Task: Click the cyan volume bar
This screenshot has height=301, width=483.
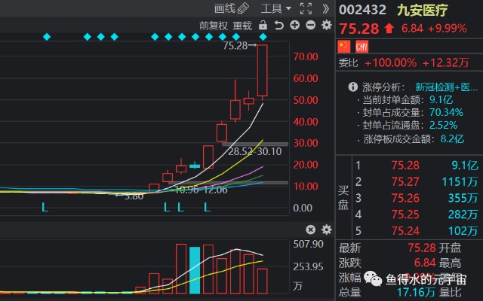Action: (195, 270)
